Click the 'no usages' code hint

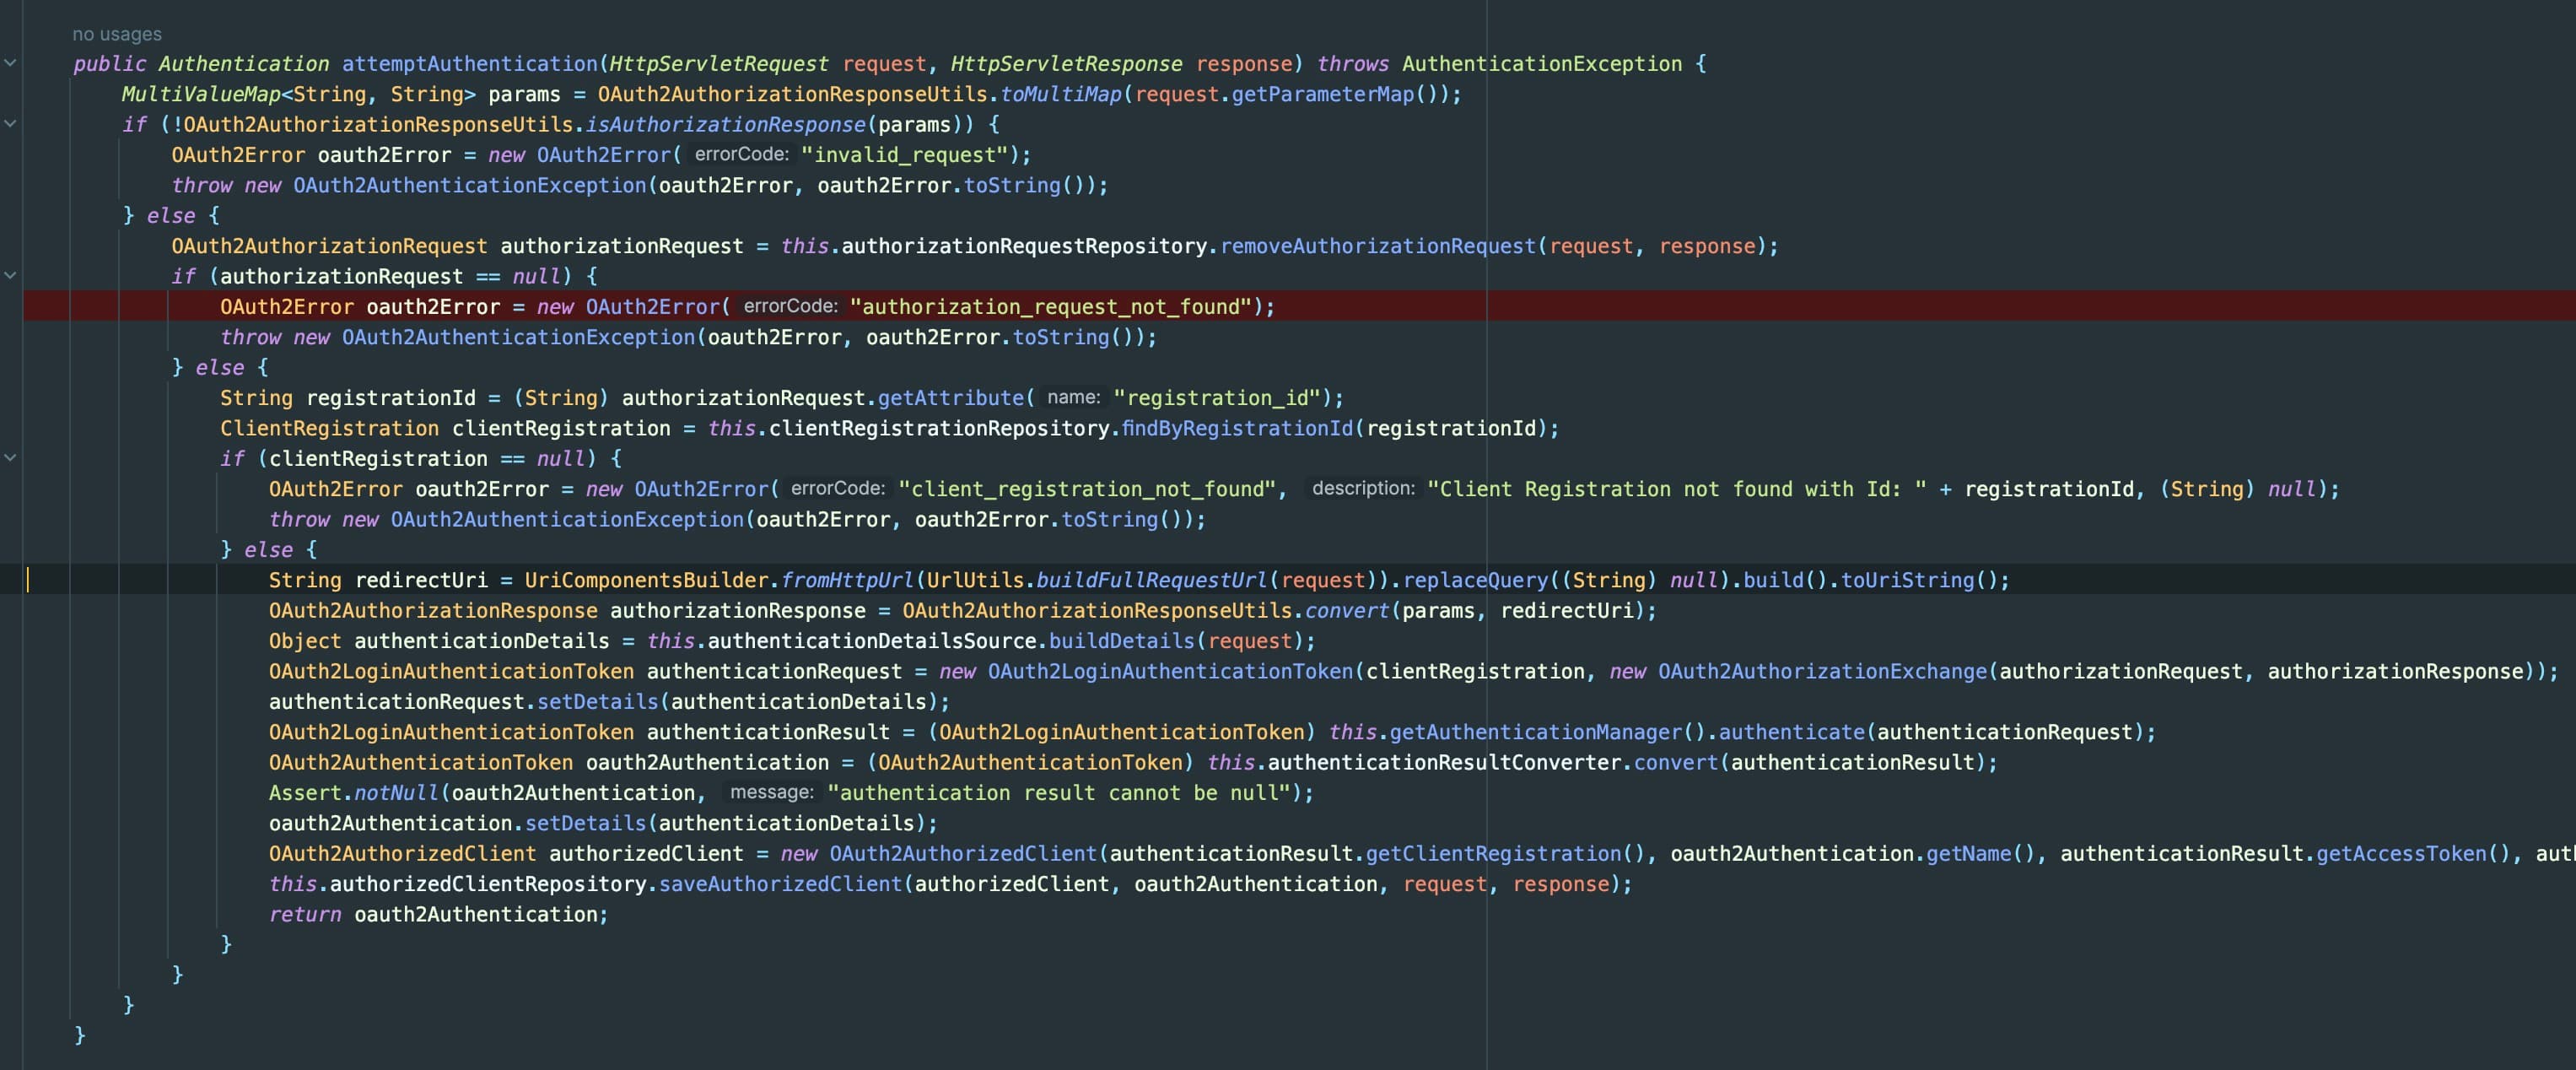[x=116, y=34]
